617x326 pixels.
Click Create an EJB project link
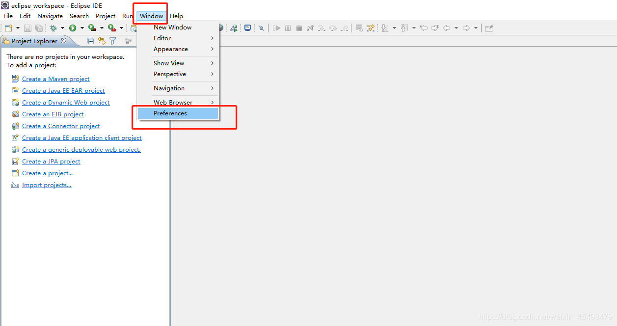(53, 114)
